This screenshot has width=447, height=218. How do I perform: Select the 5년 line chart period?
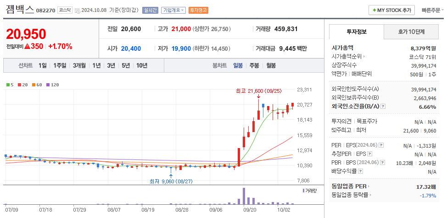tap(125, 65)
